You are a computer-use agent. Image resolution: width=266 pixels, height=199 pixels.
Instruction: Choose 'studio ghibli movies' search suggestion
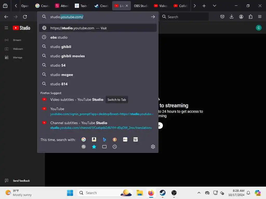pyautogui.click(x=98, y=56)
